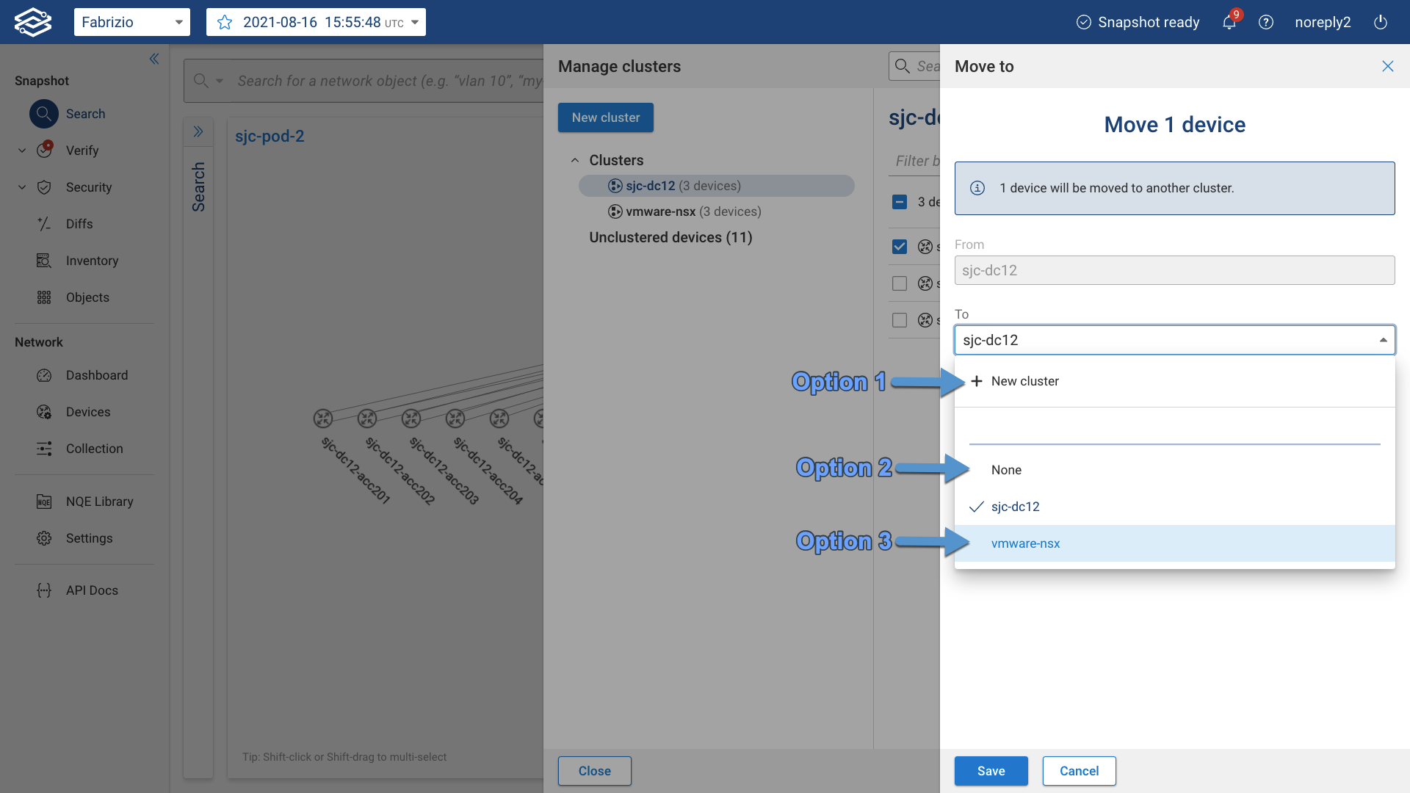Open the Inventory view from the sidebar
Viewport: 1410px width, 793px height.
pyautogui.click(x=92, y=261)
